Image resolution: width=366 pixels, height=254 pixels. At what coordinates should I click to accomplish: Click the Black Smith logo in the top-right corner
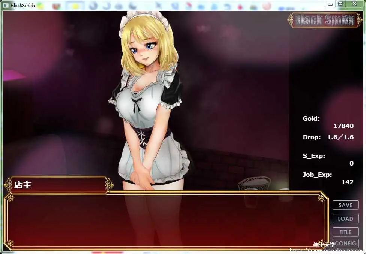pos(325,20)
